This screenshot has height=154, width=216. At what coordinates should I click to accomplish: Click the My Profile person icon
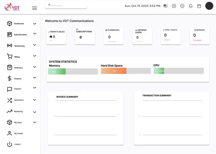tap(10, 133)
